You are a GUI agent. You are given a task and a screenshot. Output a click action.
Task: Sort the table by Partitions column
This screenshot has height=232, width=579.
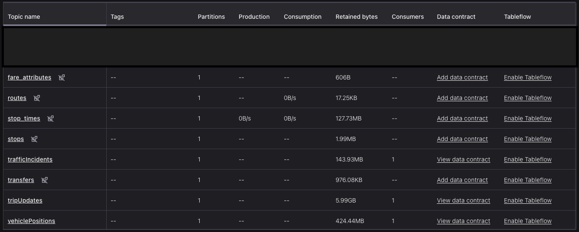[x=211, y=17]
